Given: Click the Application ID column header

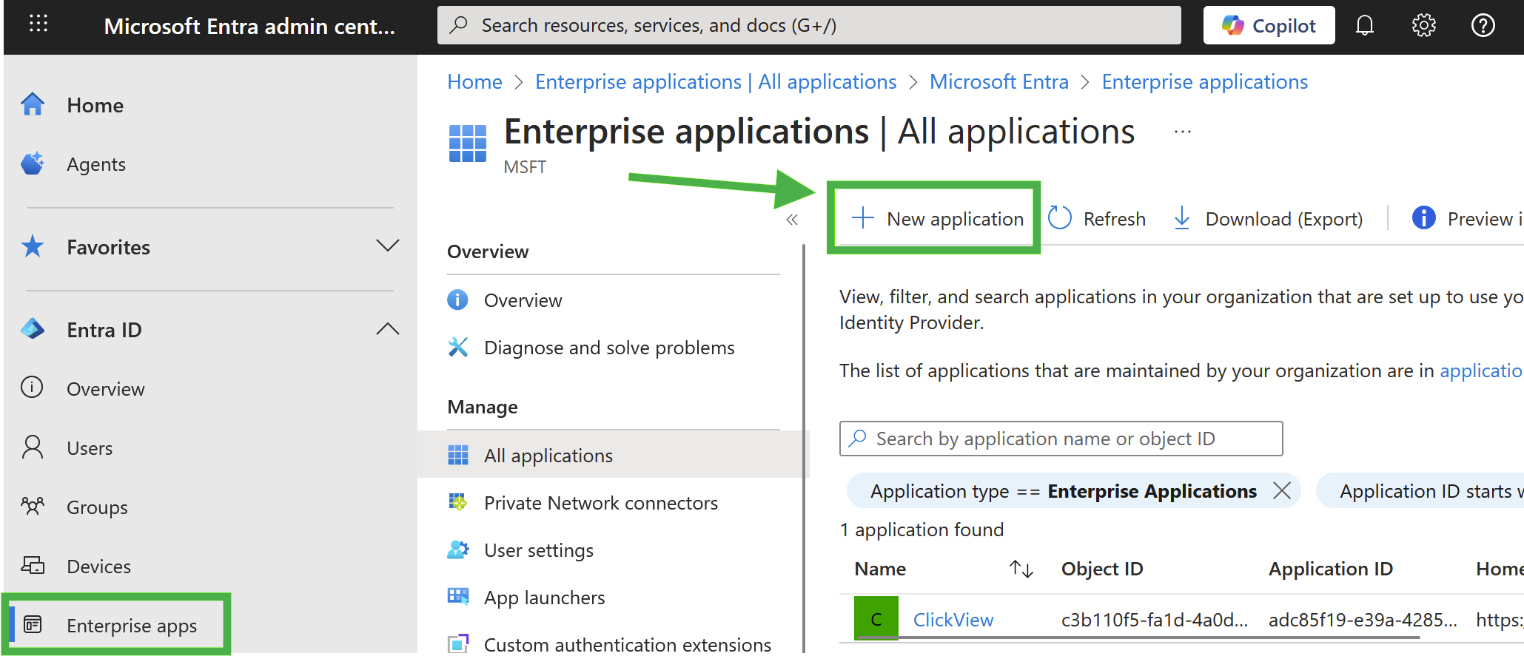Looking at the screenshot, I should point(1331,569).
